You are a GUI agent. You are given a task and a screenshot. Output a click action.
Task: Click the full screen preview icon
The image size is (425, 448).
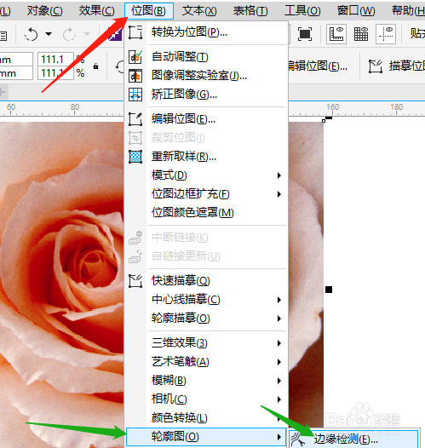coord(305,34)
